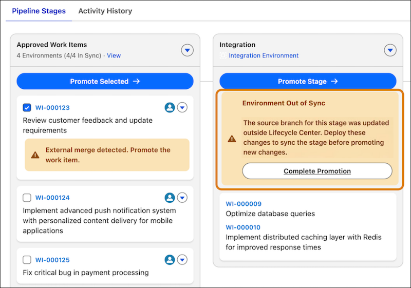
Task: Click 'Implement distributed caching layer with Redis' description
Action: [x=304, y=242]
